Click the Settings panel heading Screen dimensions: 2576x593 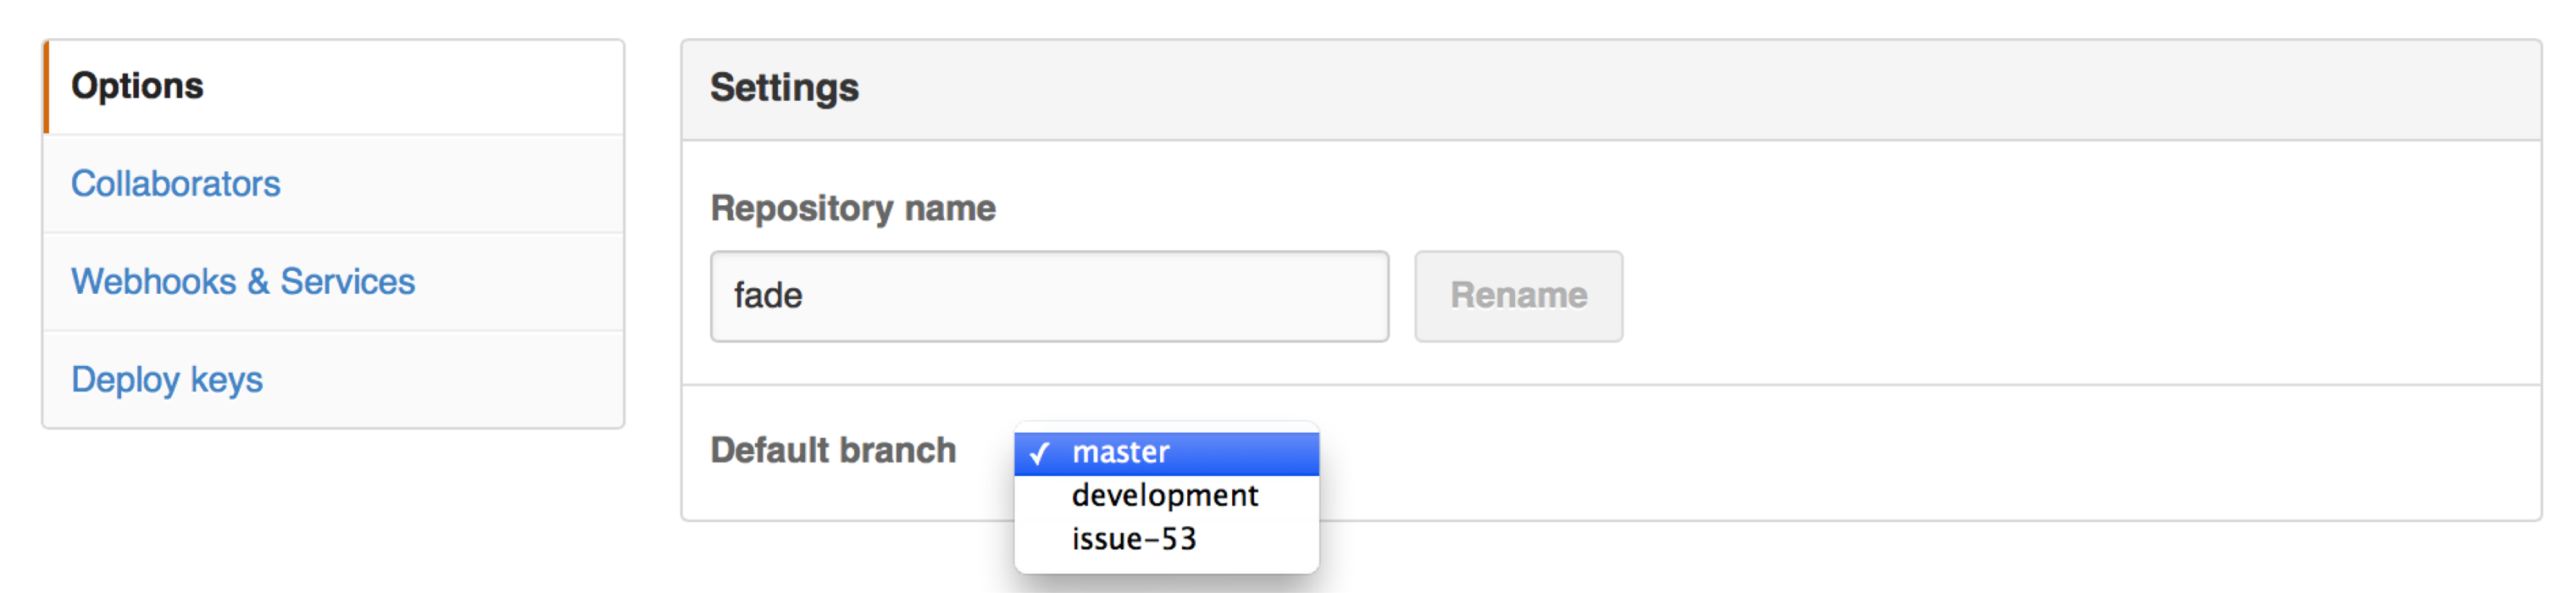point(784,88)
